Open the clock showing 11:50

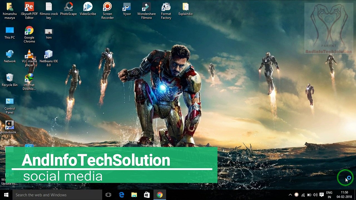click(x=344, y=195)
